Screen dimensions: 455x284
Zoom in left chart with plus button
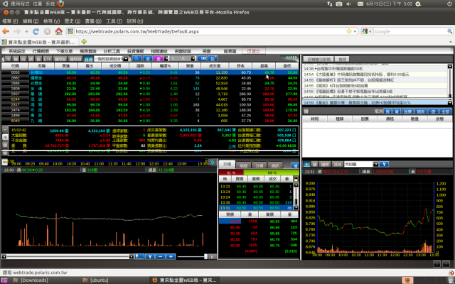(171, 256)
